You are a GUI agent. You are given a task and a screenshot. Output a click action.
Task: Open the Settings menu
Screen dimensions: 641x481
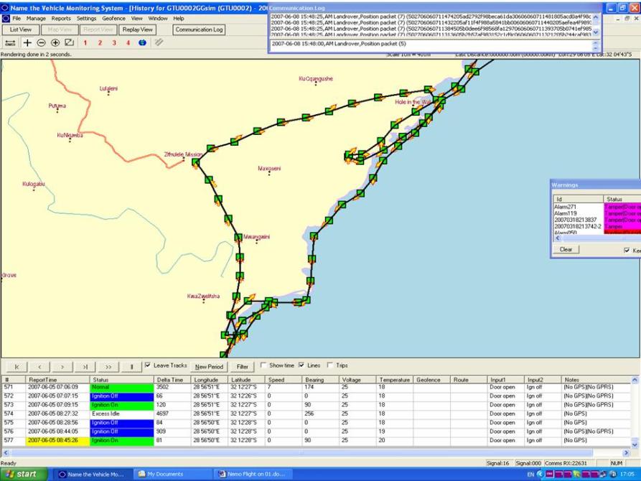[x=86, y=19]
